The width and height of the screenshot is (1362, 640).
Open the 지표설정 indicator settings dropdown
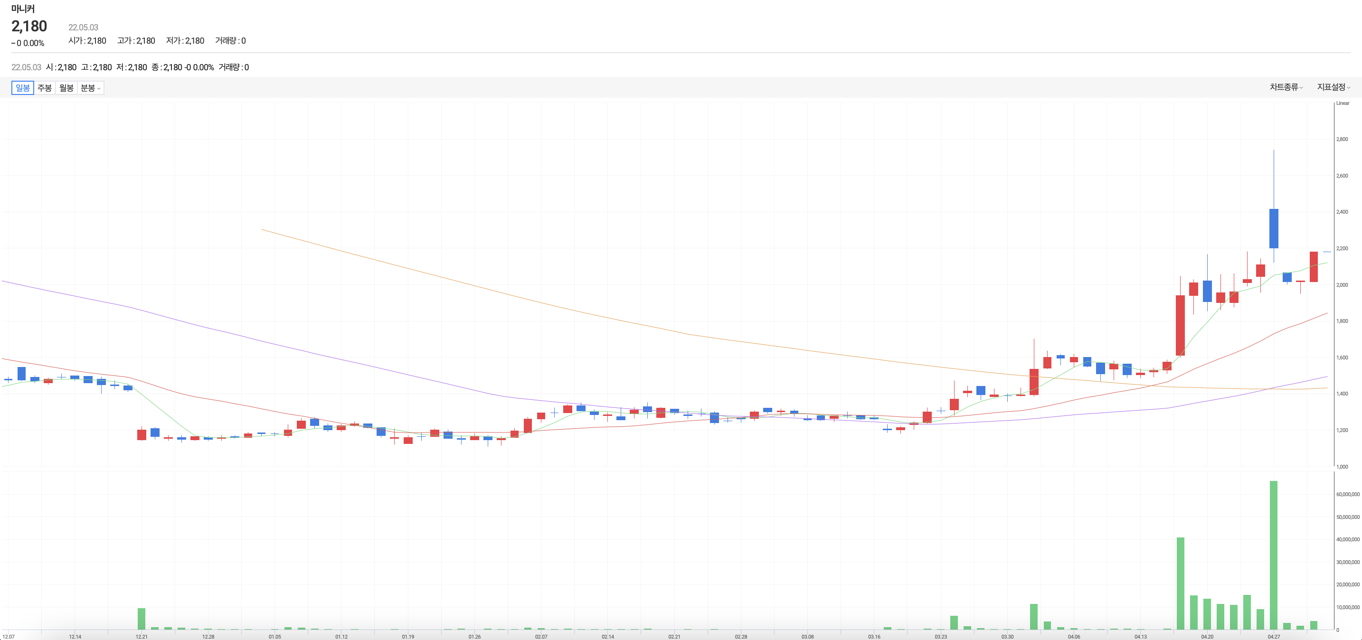pyautogui.click(x=1333, y=87)
